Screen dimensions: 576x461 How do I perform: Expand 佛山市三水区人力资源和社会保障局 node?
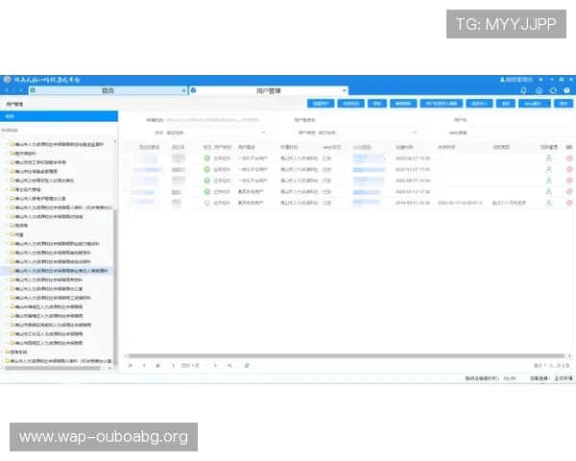[x=7, y=334]
